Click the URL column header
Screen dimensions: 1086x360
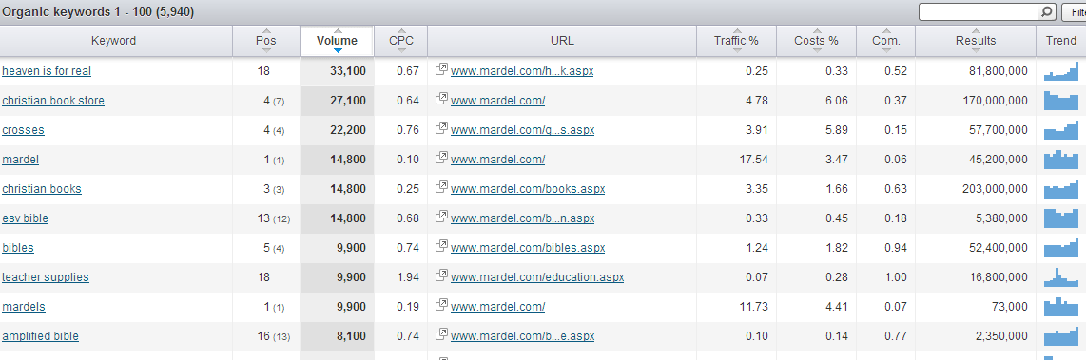(x=562, y=41)
